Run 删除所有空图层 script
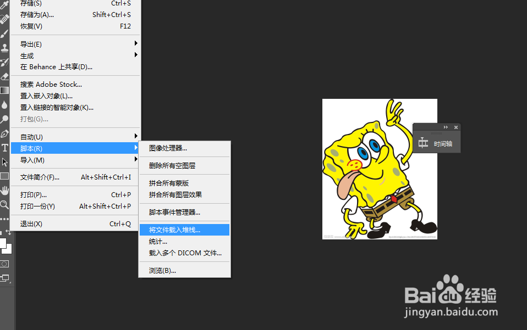The height and width of the screenshot is (330, 527). pos(184,165)
